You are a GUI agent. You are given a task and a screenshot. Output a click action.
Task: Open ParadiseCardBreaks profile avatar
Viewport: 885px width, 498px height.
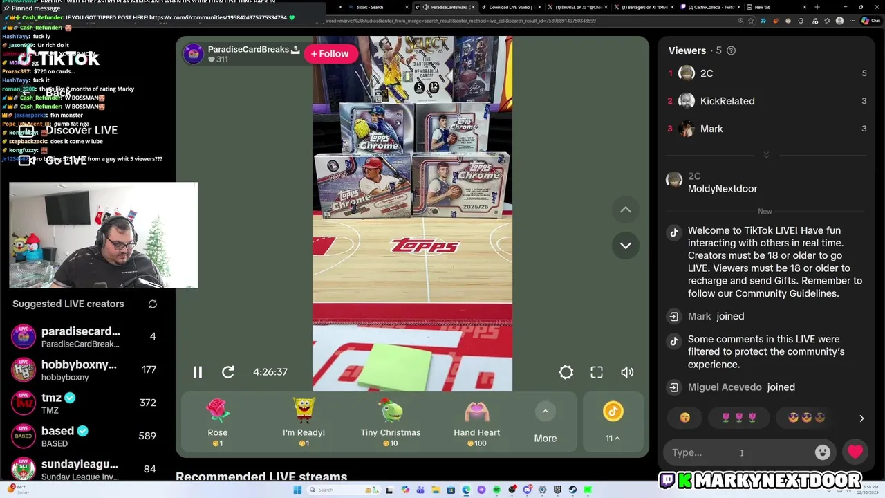click(x=194, y=53)
